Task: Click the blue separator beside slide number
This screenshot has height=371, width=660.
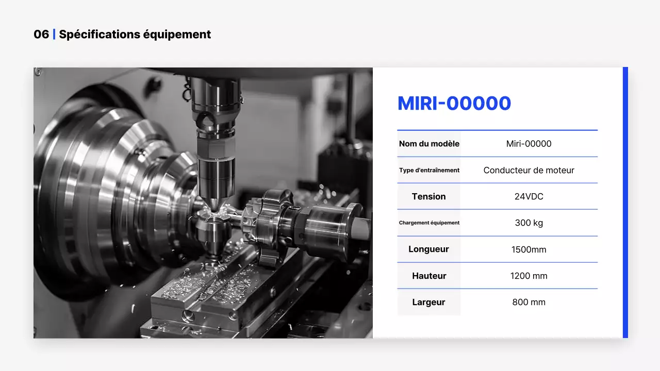Action: 54,35
